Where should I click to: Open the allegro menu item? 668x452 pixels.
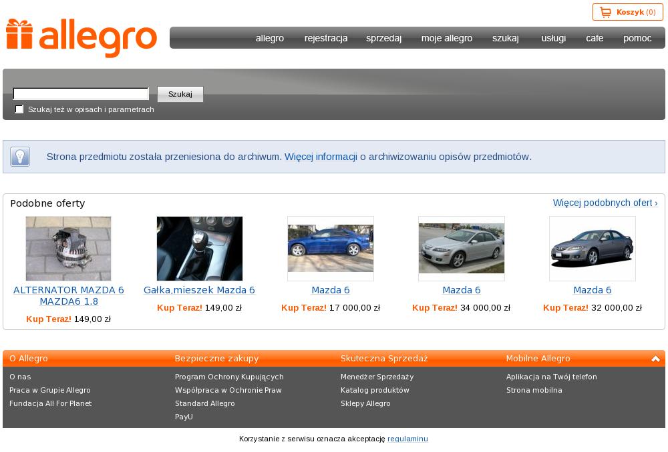click(270, 38)
